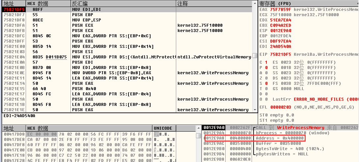Viewport: 359px width, 162px height.
Task: Toggle the C carry flag value
Action: (265, 62)
